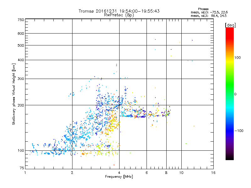Click the y-axis tick label '75'
Viewport: 251px width, 188px height.
pos(22,168)
